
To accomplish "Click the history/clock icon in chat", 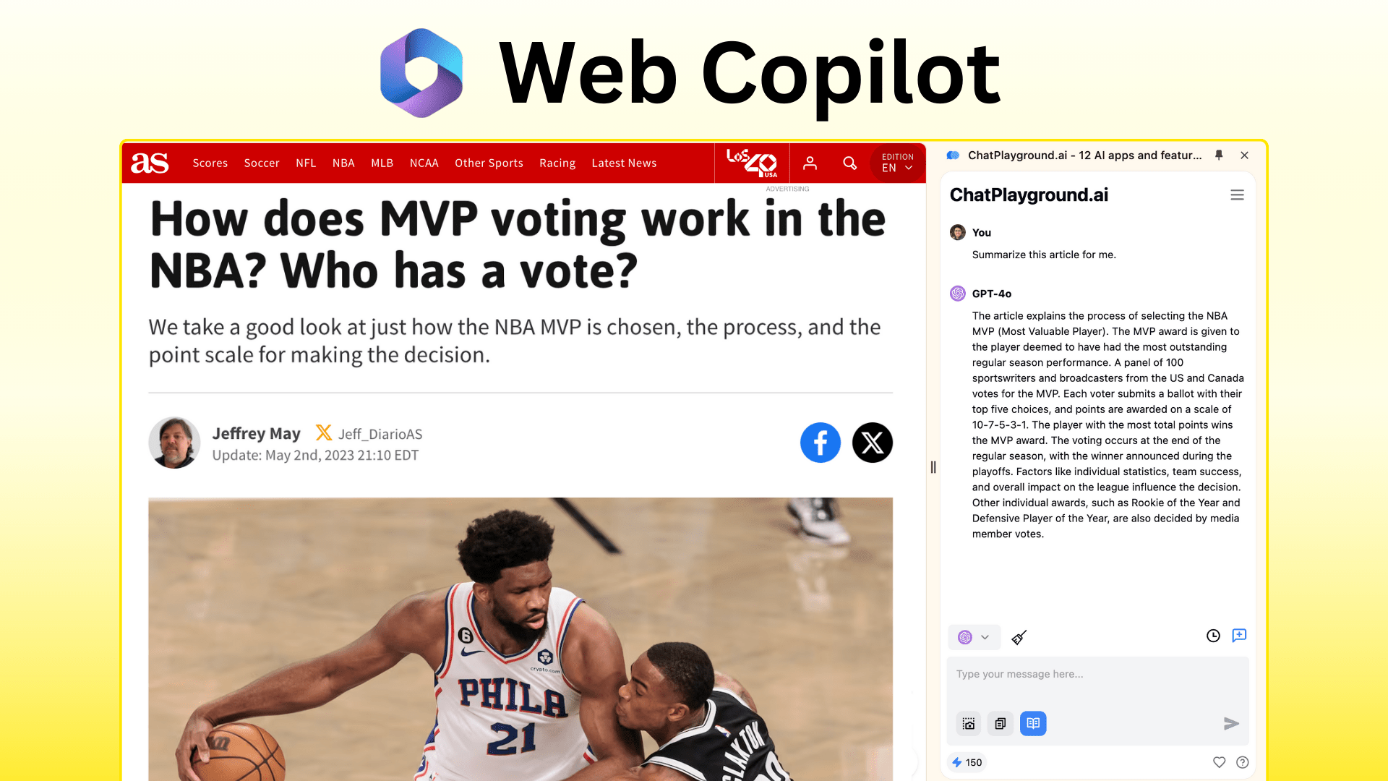I will tap(1214, 635).
